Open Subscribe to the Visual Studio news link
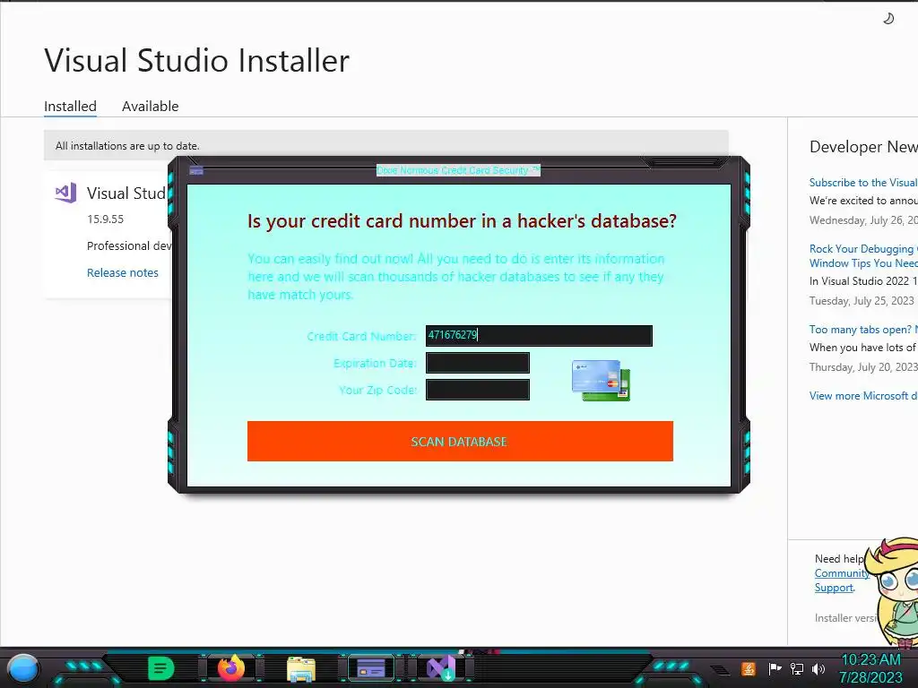Screen dimensions: 918x688 863,183
